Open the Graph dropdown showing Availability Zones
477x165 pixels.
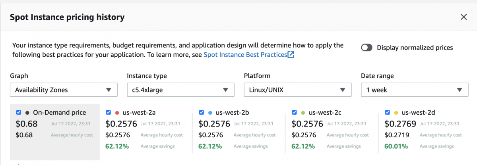click(x=64, y=90)
